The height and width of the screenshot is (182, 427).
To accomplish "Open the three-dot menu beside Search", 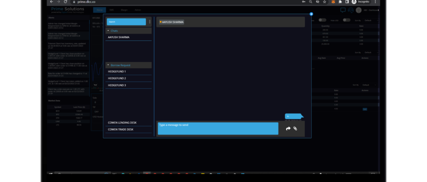I will pyautogui.click(x=149, y=22).
